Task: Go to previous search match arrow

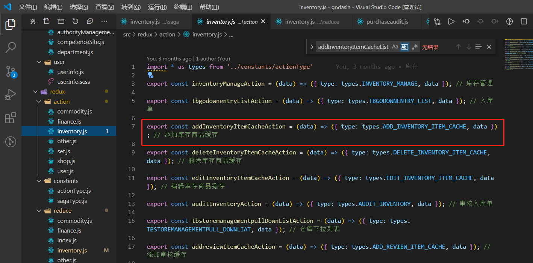Action: 458,47
